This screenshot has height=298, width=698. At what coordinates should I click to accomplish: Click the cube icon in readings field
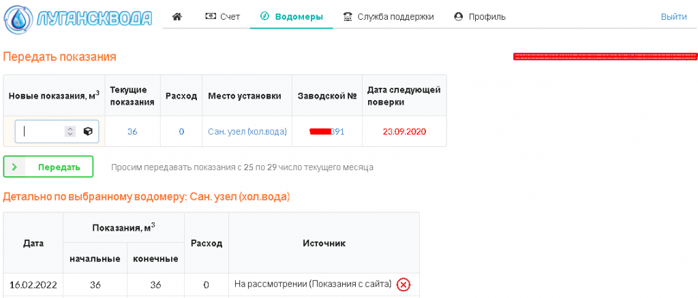pyautogui.click(x=88, y=131)
